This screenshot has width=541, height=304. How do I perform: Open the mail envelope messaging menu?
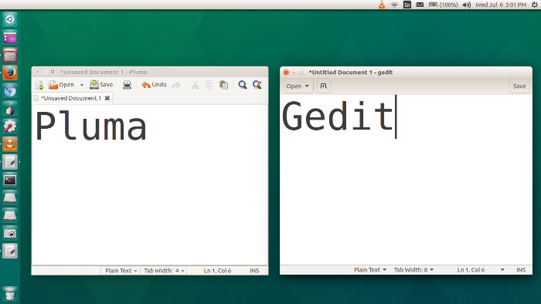coord(420,5)
